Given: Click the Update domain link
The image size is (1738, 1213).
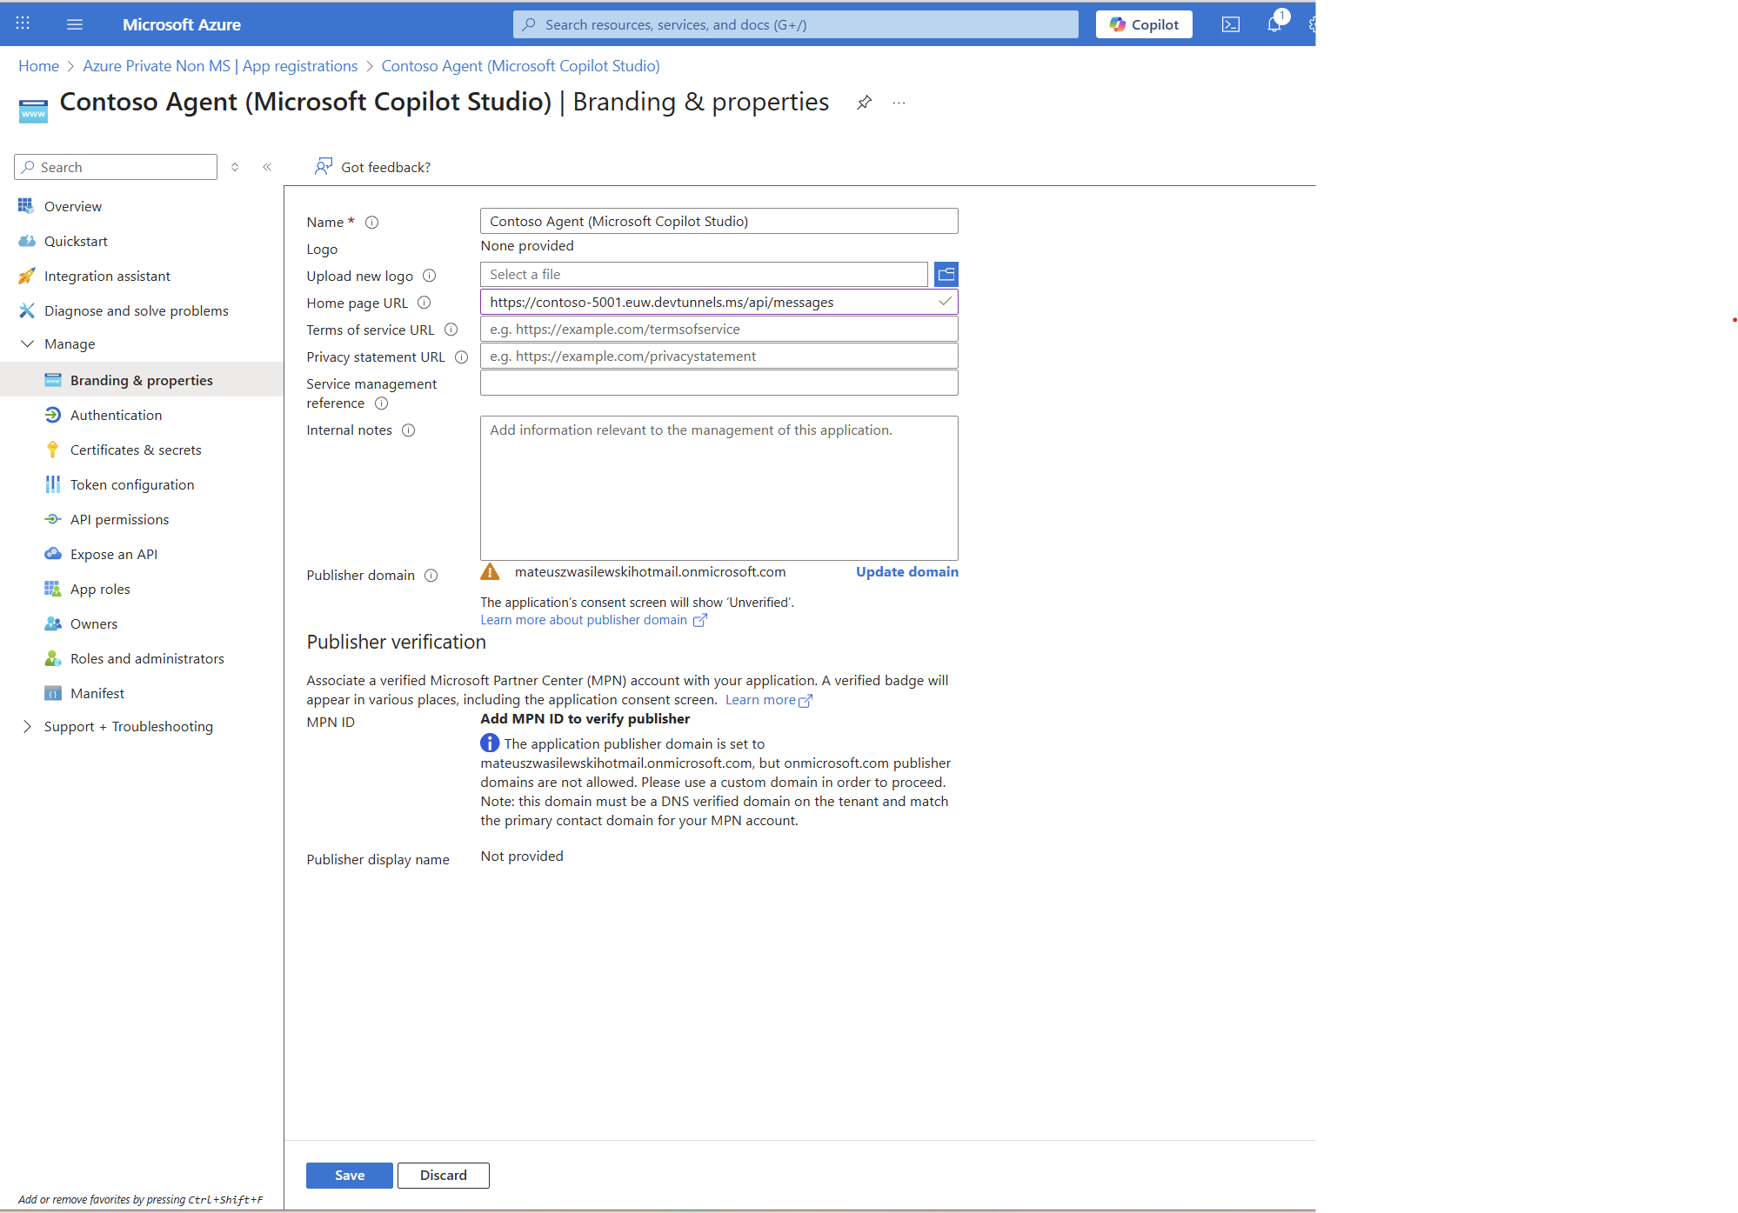Looking at the screenshot, I should click(906, 571).
